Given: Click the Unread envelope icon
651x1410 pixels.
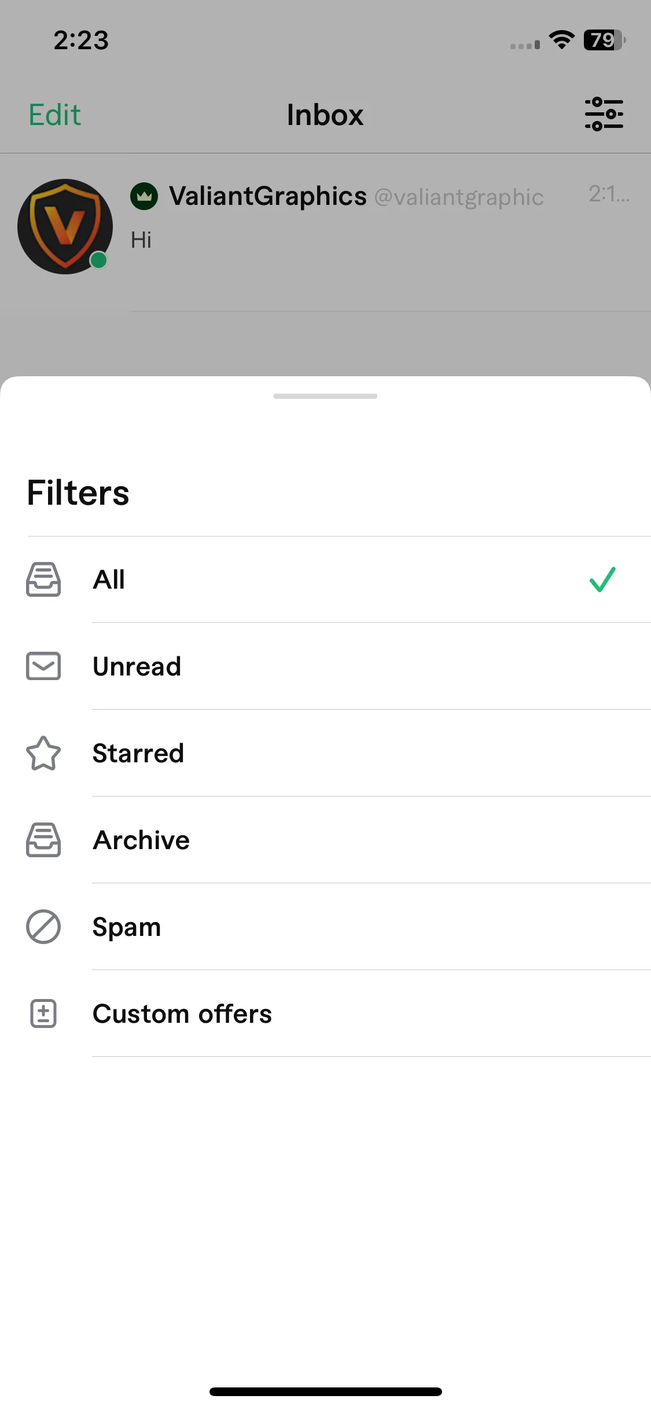Looking at the screenshot, I should [43, 666].
